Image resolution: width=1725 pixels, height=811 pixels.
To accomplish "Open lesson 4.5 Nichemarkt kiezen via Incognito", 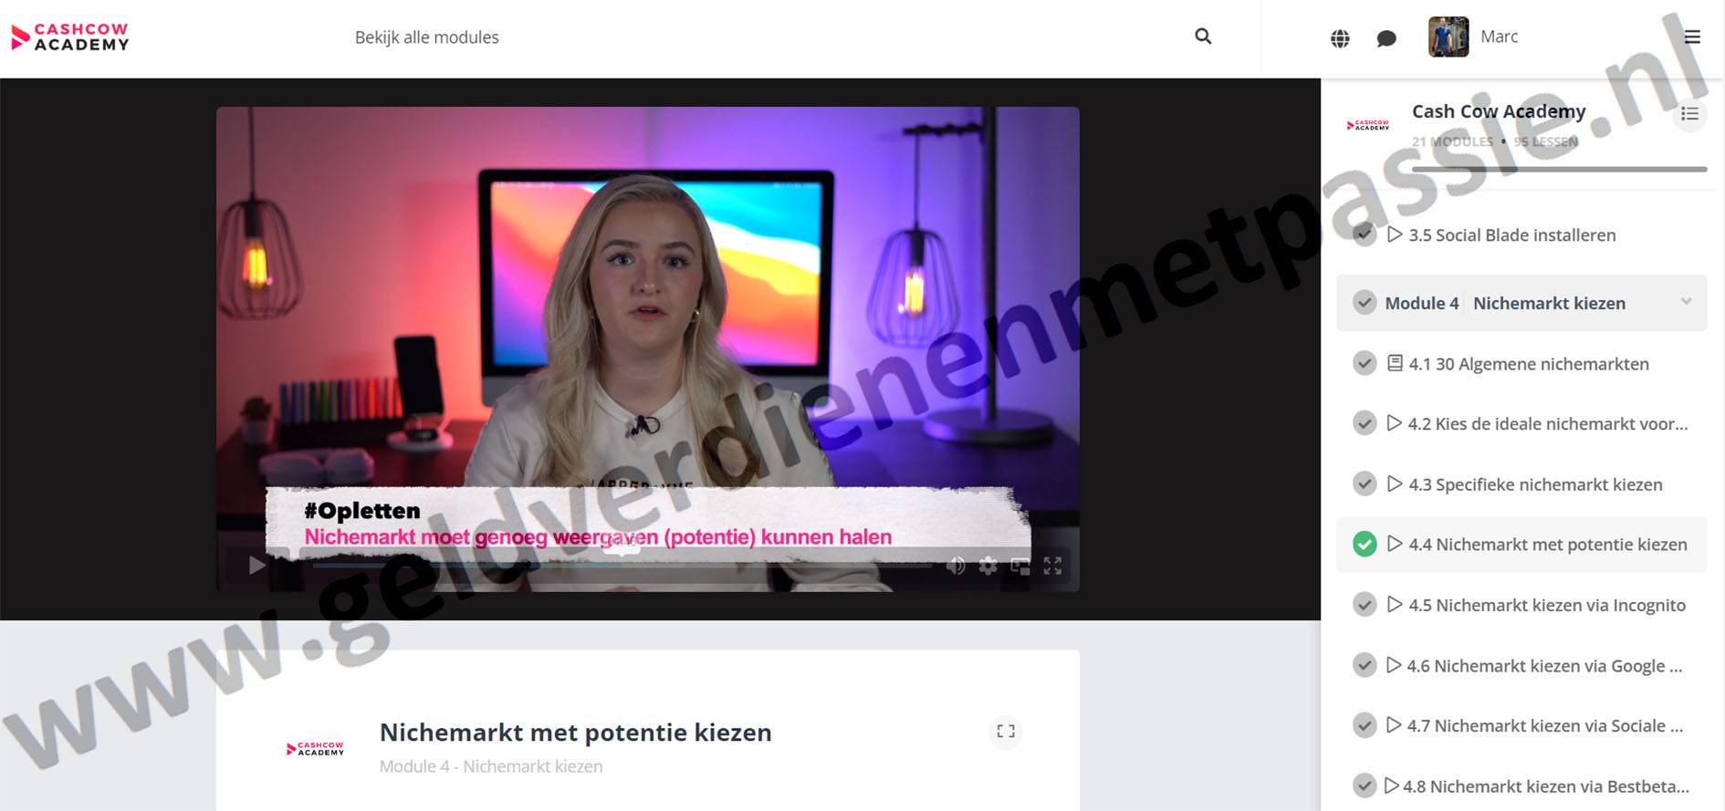I will pyautogui.click(x=1546, y=606).
